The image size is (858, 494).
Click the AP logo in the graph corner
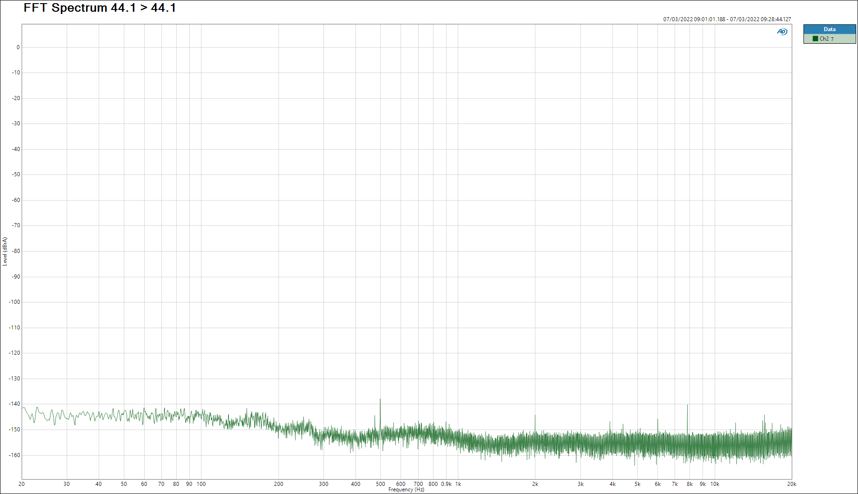782,32
